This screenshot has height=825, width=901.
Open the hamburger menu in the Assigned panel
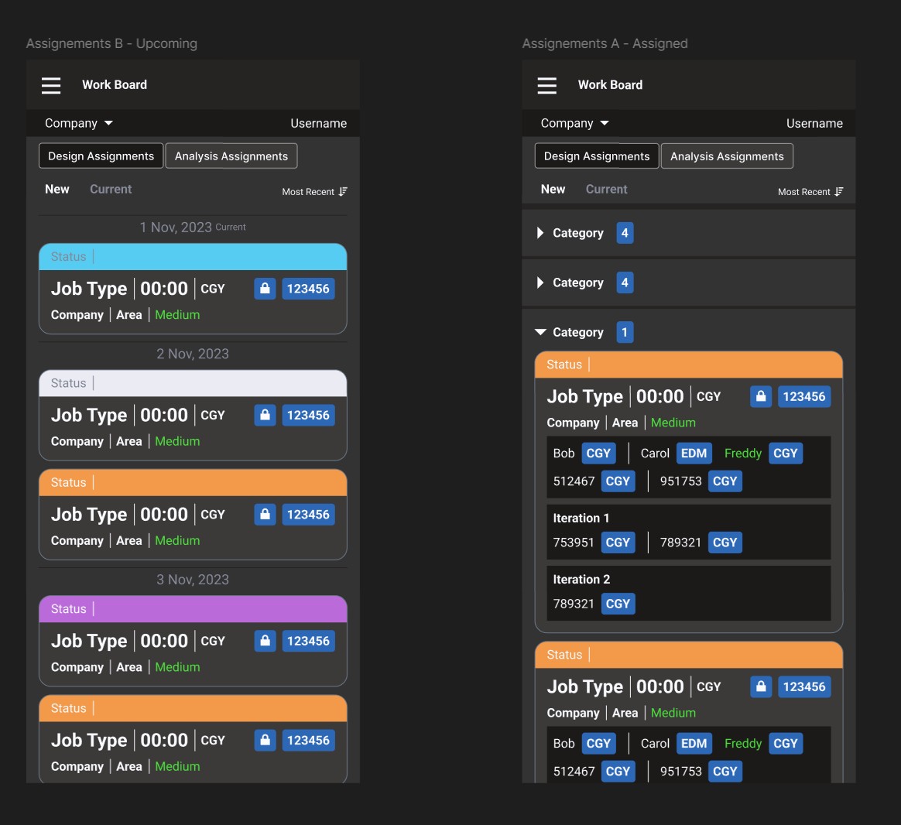(x=547, y=86)
